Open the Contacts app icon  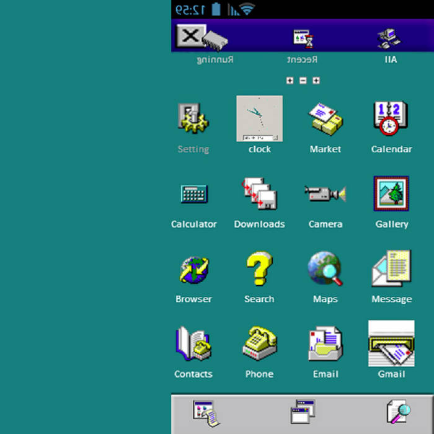pyautogui.click(x=193, y=344)
